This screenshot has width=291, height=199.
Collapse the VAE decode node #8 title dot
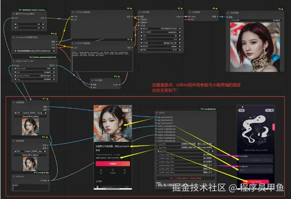pyautogui.click(x=190, y=12)
